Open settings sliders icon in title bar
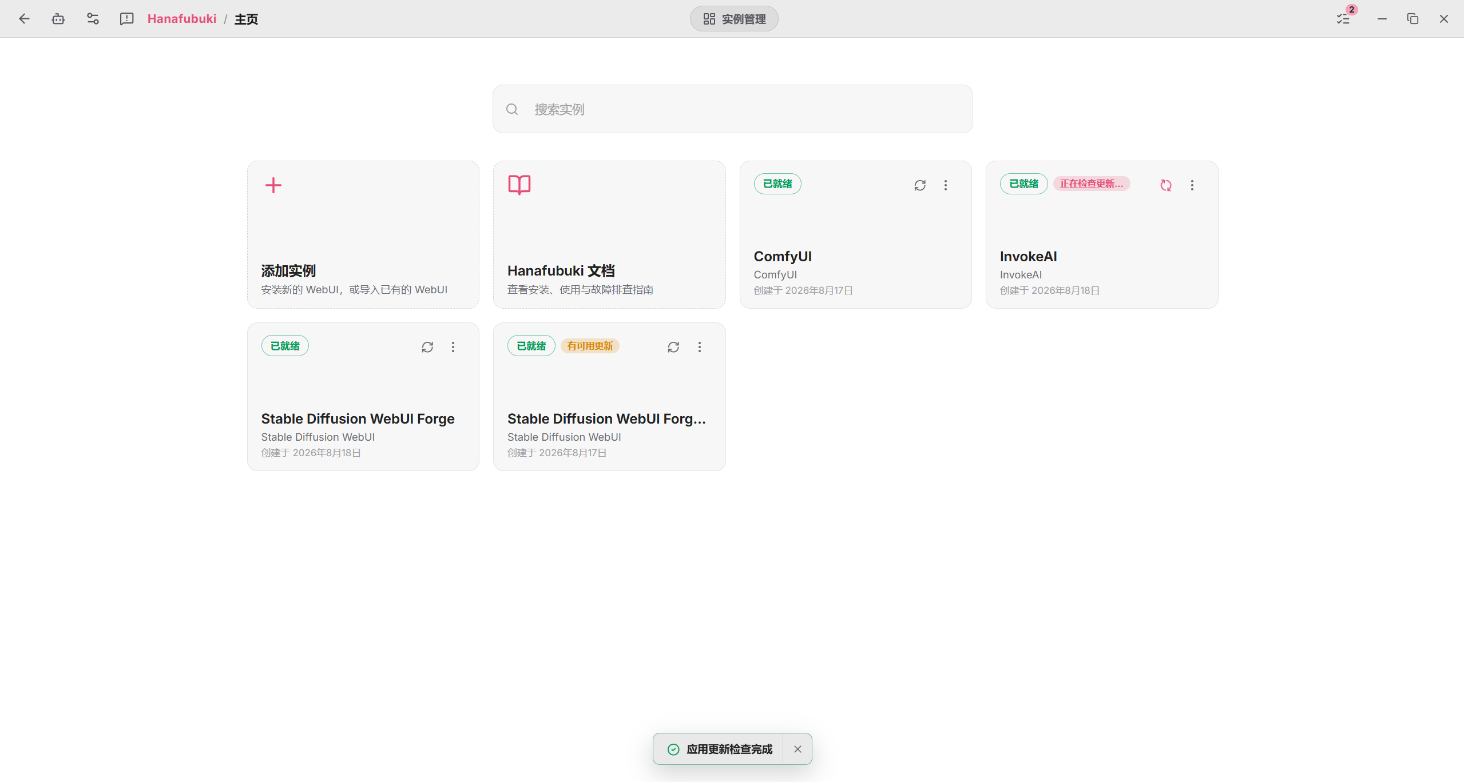 pyautogui.click(x=93, y=19)
